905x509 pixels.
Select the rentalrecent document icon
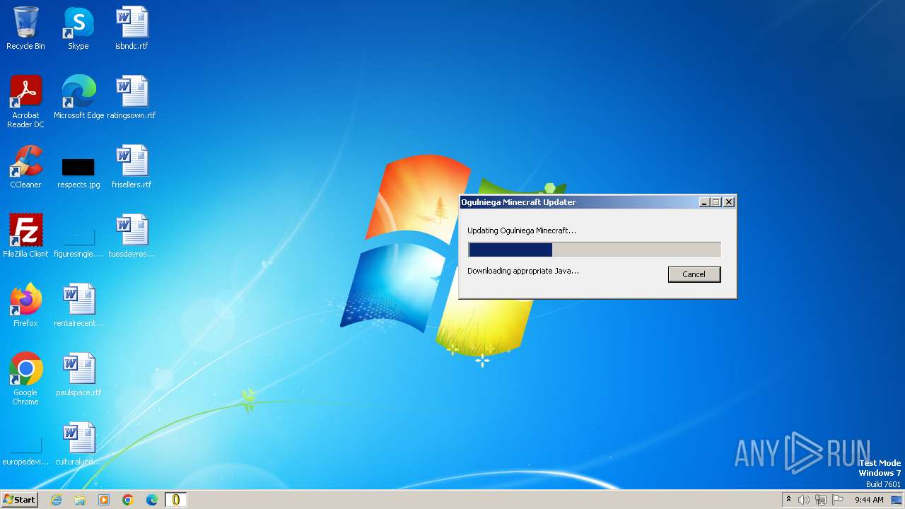pyautogui.click(x=78, y=305)
